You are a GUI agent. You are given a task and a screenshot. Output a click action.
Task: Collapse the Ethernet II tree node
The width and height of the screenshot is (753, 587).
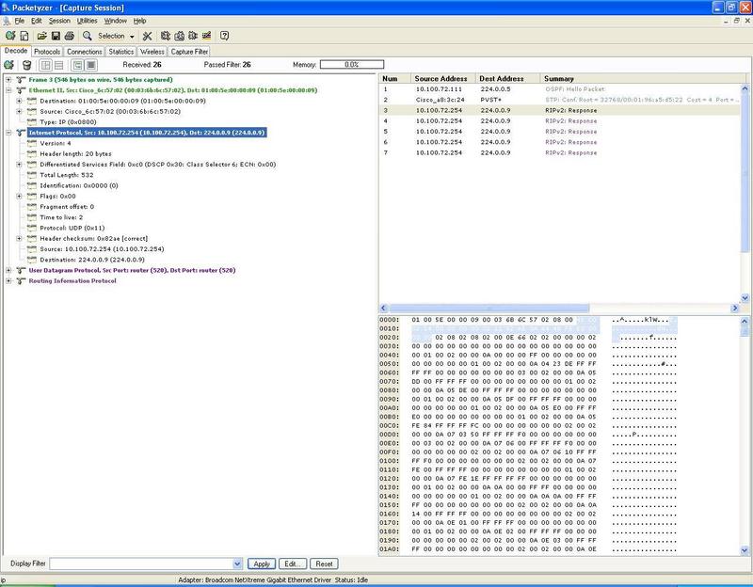[8, 90]
